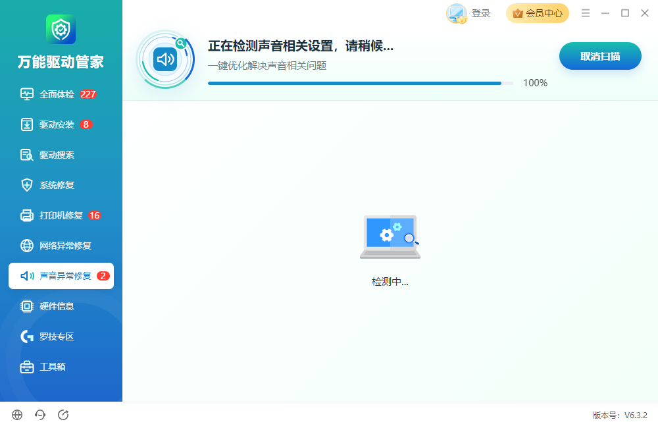The width and height of the screenshot is (658, 428).
Task: Open 驱动安装 driver install section
Action: pos(61,124)
